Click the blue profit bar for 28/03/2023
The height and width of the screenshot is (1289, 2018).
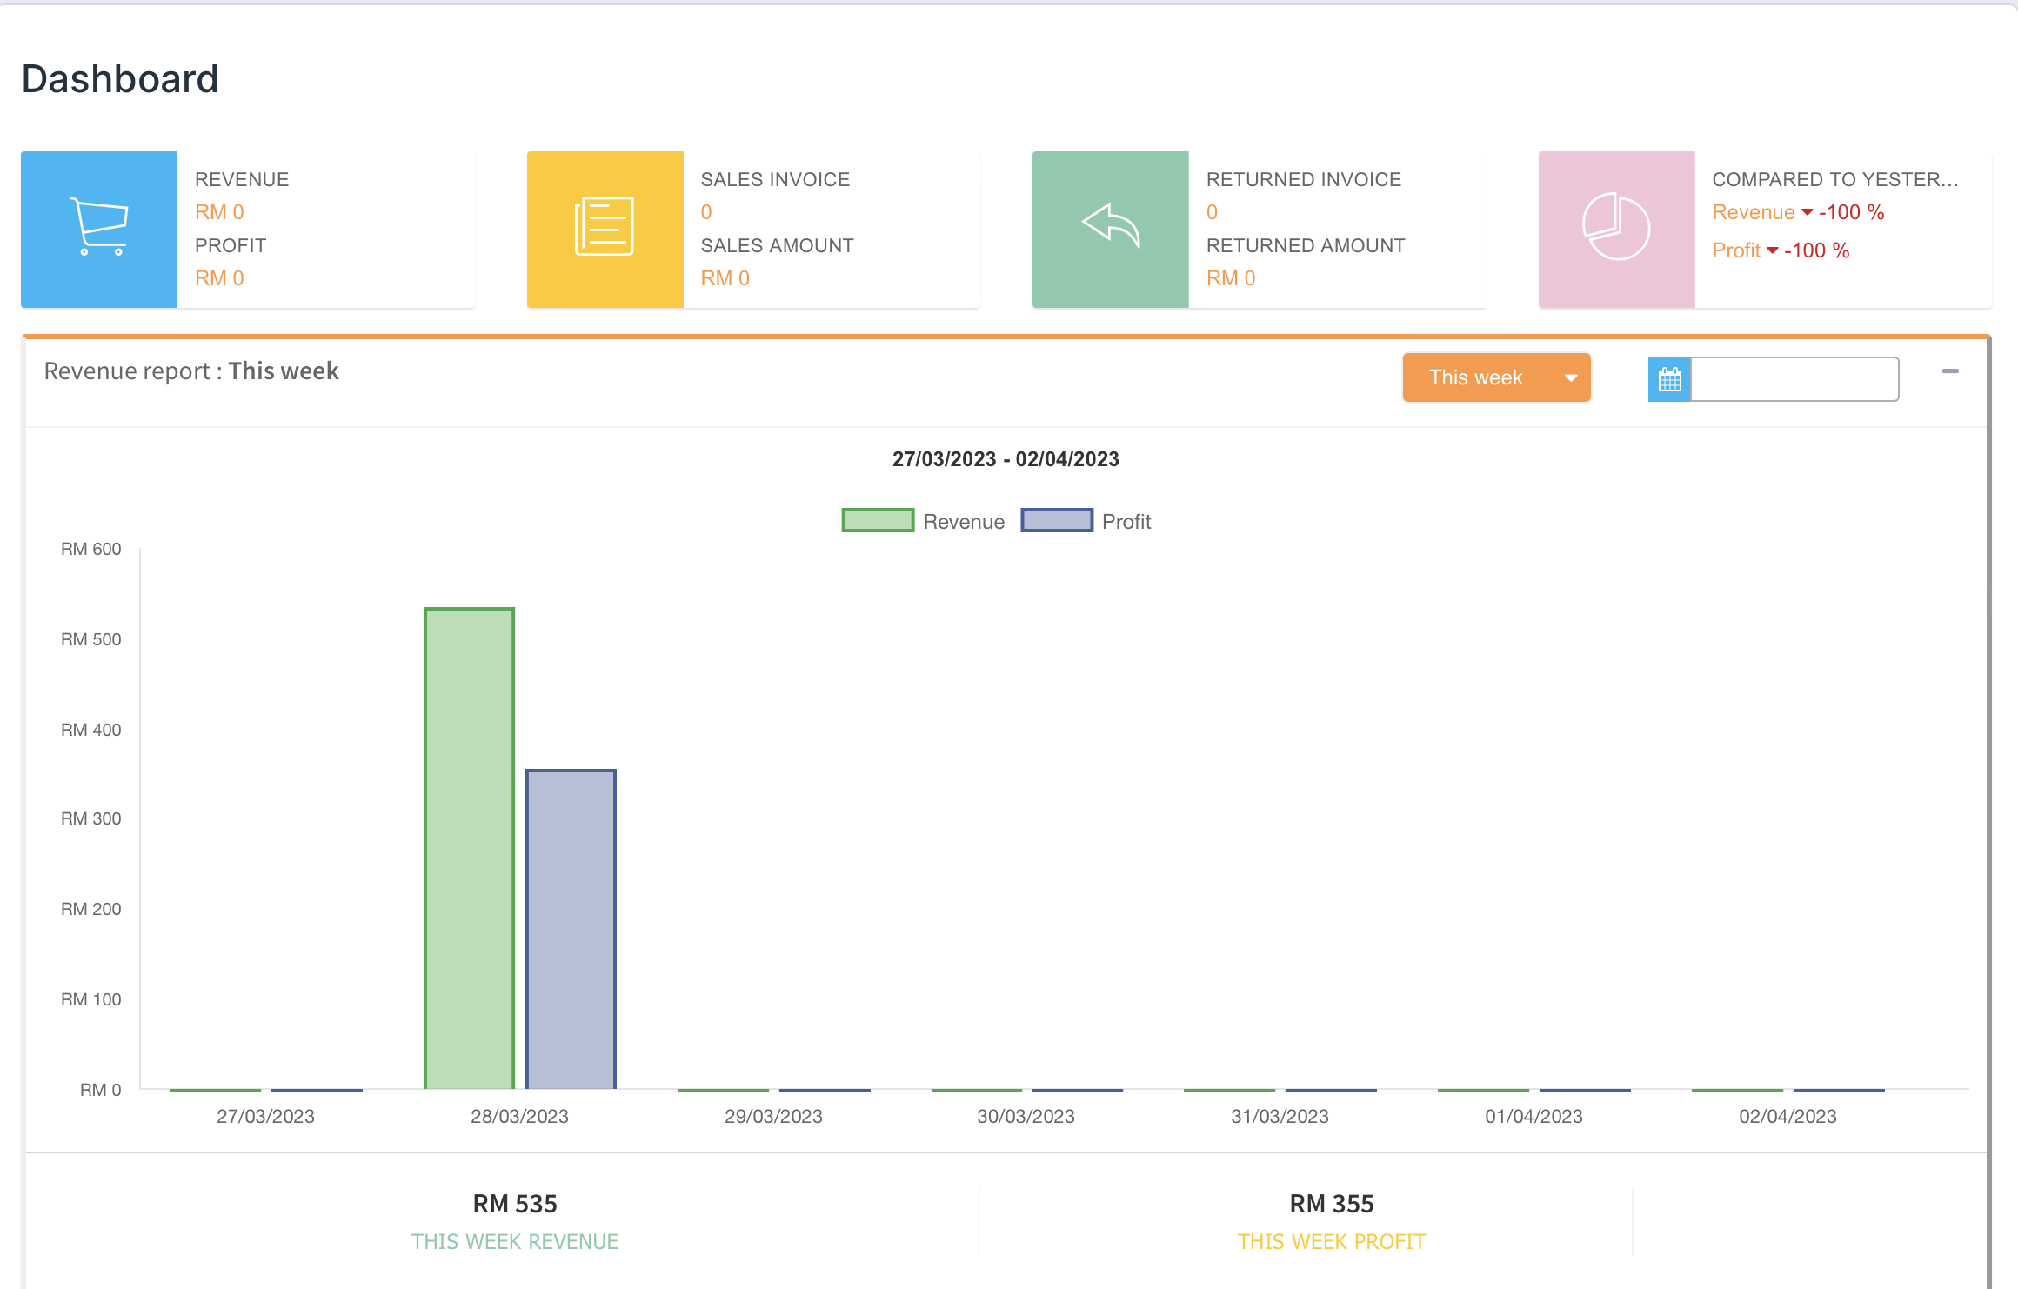[x=571, y=929]
